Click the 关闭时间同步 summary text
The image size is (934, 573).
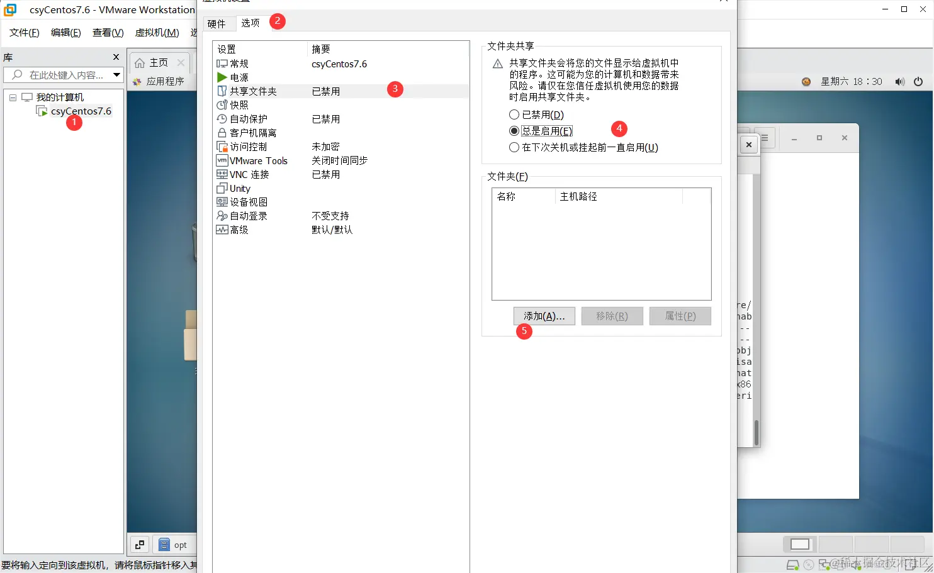[x=340, y=160]
